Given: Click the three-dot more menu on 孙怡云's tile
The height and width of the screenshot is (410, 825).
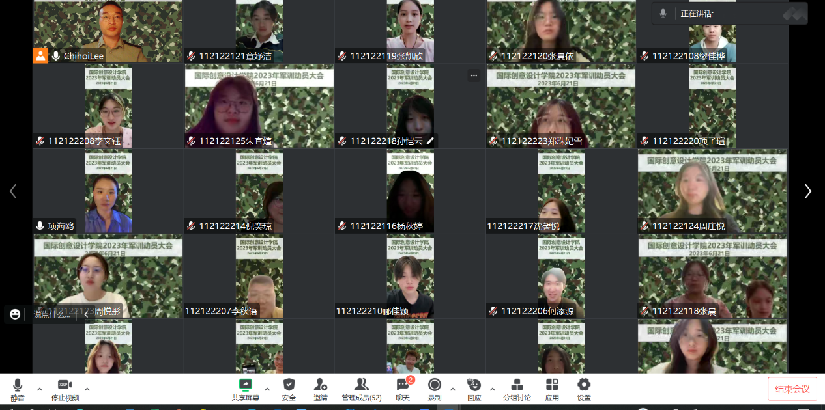Looking at the screenshot, I should (474, 75).
